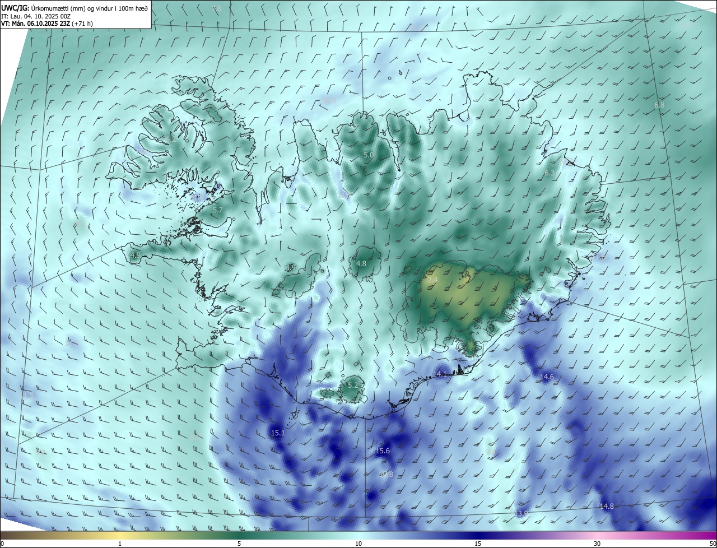Click the "15.1" value label on the map
This screenshot has height=548, width=717.
pos(278,433)
